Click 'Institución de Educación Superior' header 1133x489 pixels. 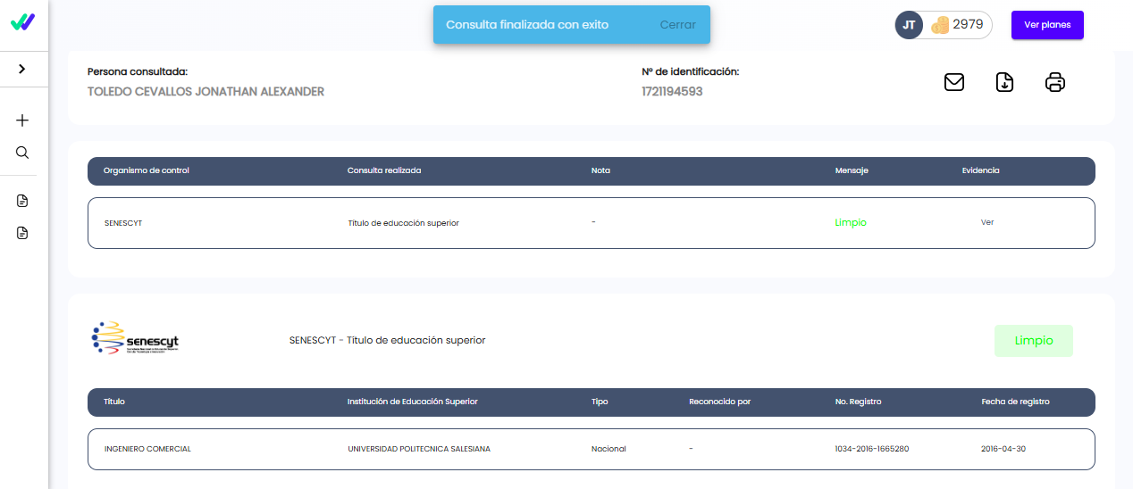click(413, 402)
